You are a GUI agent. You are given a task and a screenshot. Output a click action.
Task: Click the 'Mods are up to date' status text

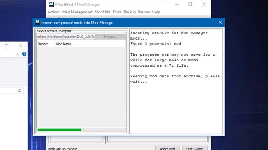pyautogui.click(x=62, y=148)
